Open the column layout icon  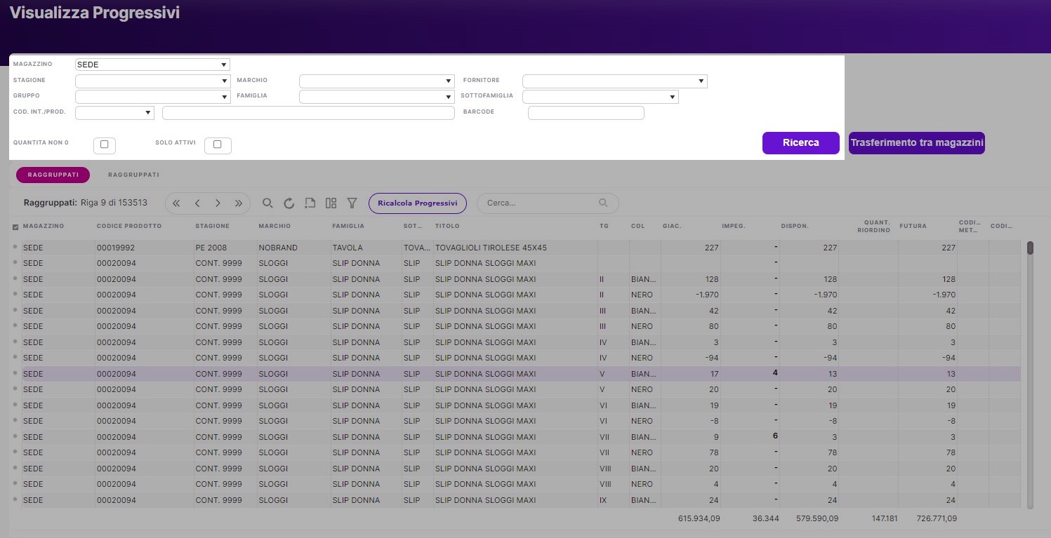click(331, 203)
